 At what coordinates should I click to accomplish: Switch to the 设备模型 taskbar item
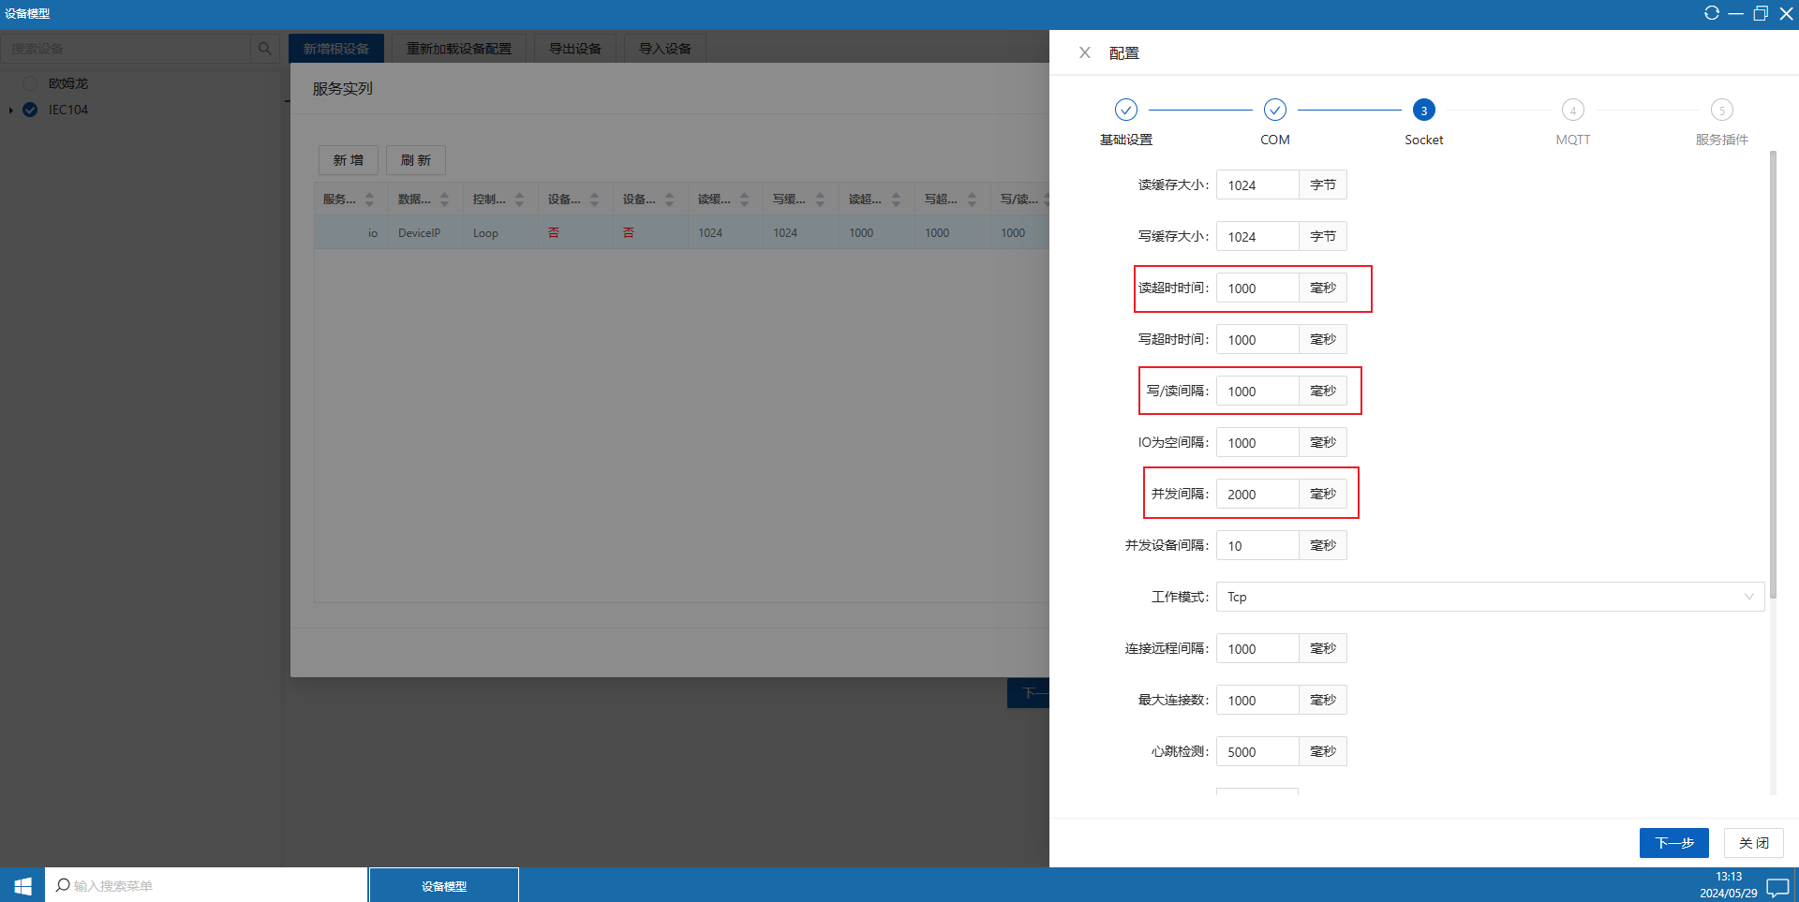pyautogui.click(x=444, y=886)
